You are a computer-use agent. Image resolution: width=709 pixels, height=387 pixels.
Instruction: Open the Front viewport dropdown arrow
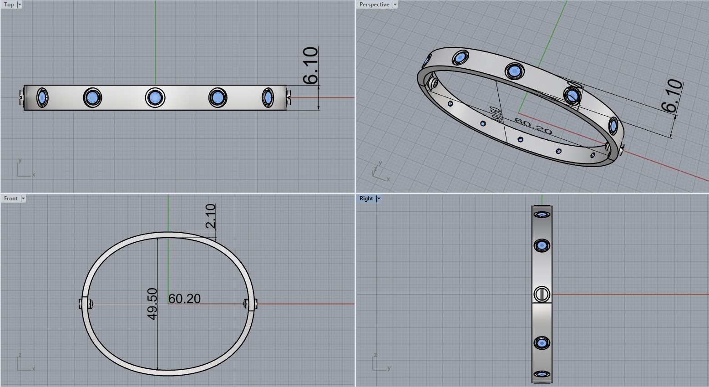click(23, 199)
